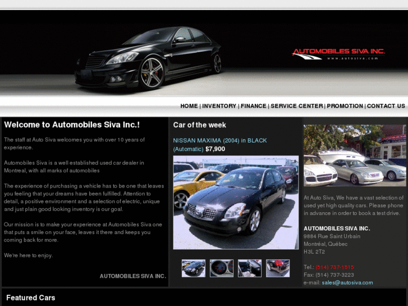Click the fax number (514) 737-3223
The width and height of the screenshot is (408, 306).
[x=334, y=275]
